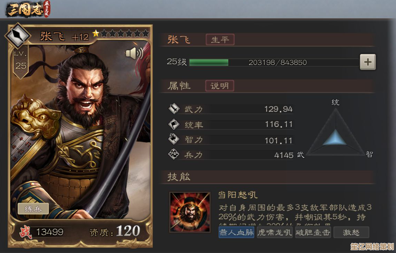Screen dimensions: 396x253
Task: Click the level 25 experience progress bar
Action: tap(274, 62)
